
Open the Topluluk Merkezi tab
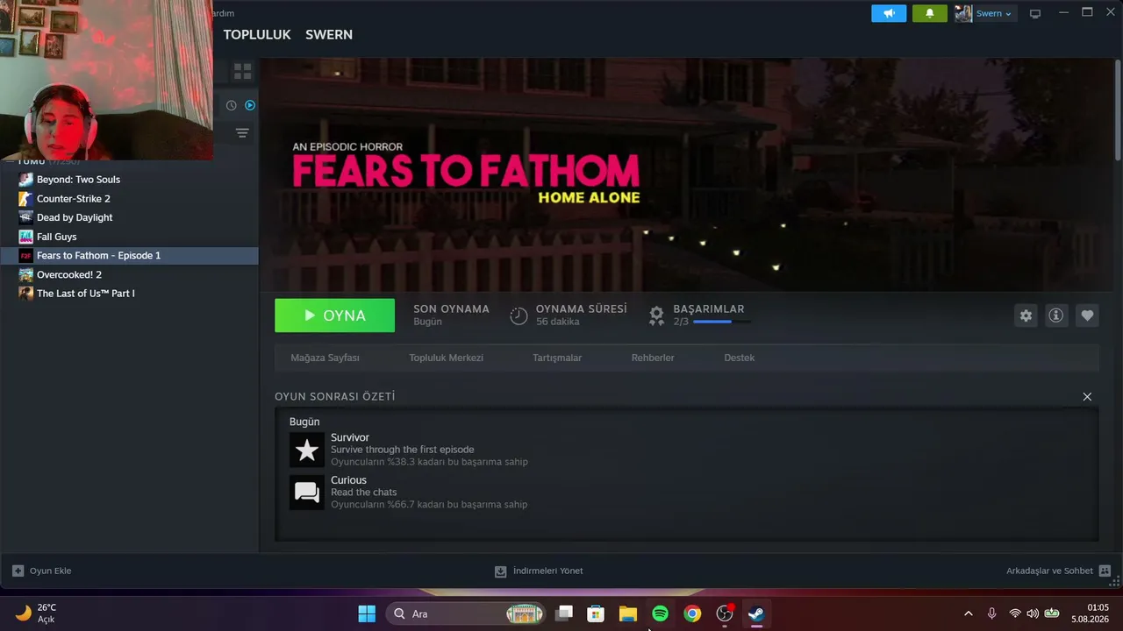point(446,358)
